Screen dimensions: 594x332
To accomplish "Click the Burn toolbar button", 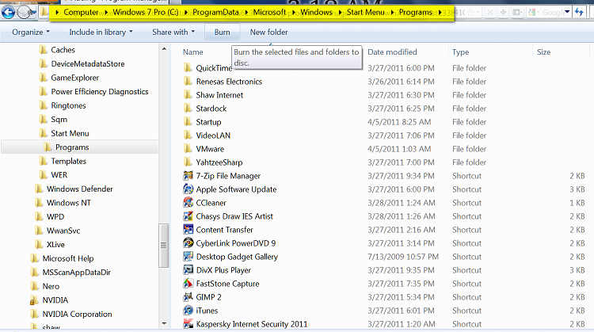I will tap(222, 32).
